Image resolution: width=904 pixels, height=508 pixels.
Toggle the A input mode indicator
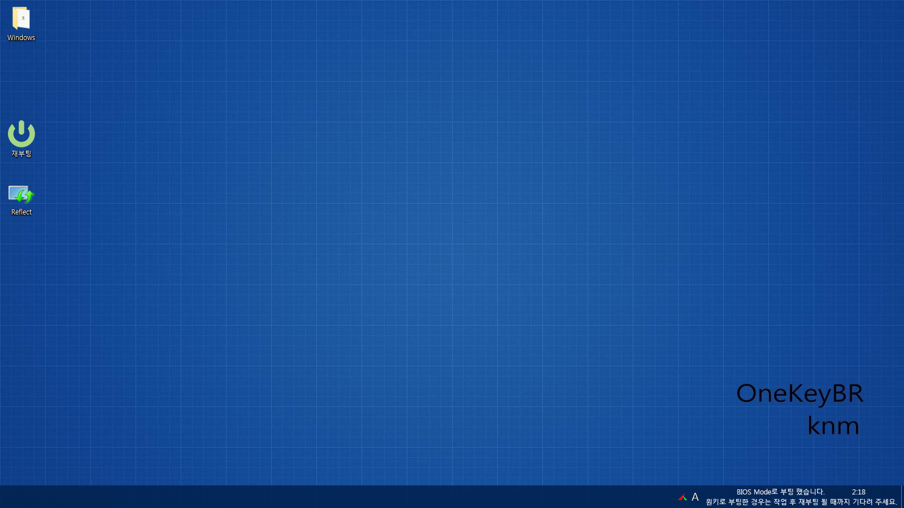coord(695,497)
